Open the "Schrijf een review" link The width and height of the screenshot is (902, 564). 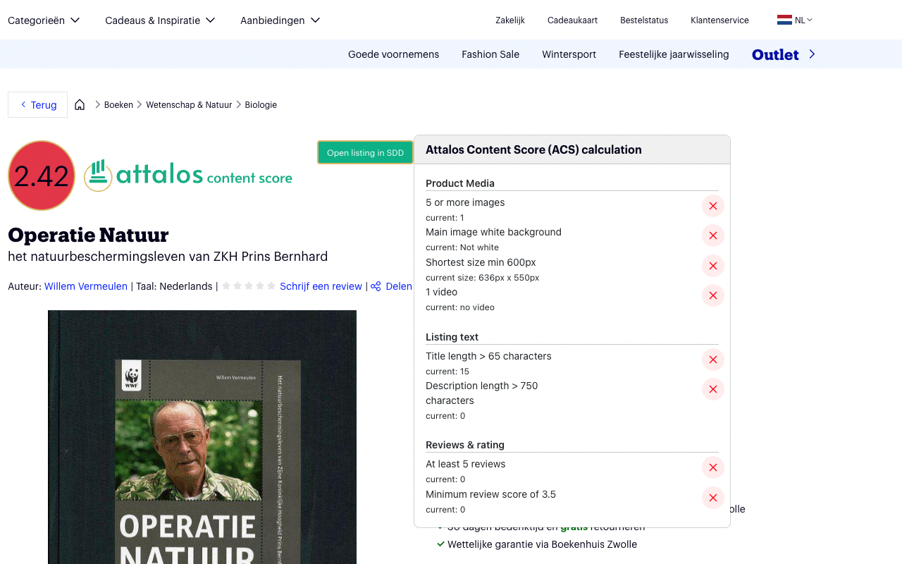coord(321,286)
